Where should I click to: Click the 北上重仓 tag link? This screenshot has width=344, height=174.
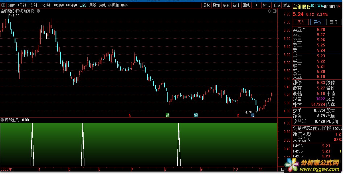[318, 5]
